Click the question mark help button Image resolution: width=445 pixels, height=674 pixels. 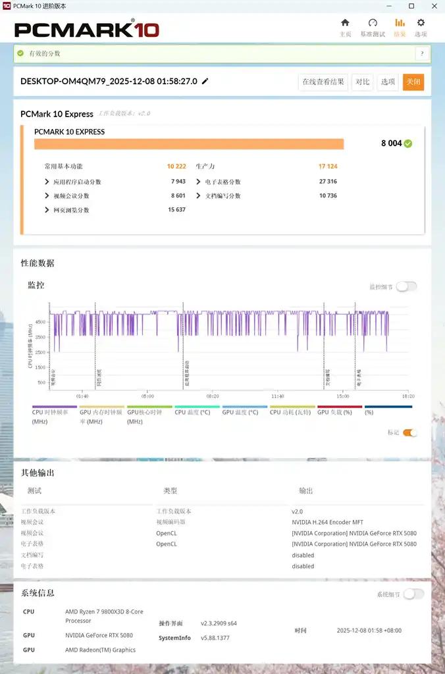click(x=422, y=54)
